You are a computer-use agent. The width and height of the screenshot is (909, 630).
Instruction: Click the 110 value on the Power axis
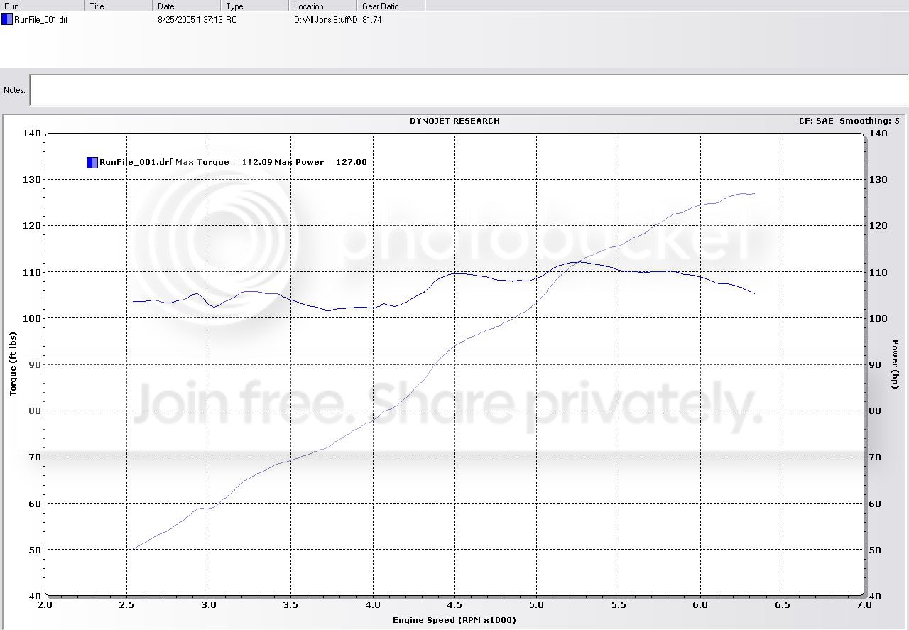877,272
